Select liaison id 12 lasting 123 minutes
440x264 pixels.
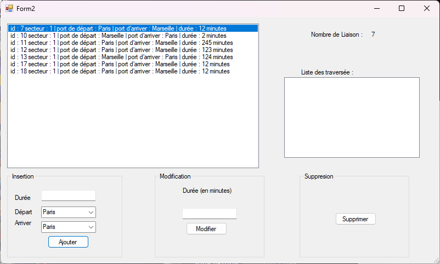(x=121, y=50)
